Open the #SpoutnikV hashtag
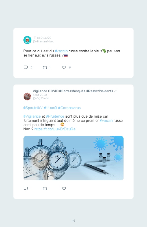147x227 pixels. pos(33,108)
